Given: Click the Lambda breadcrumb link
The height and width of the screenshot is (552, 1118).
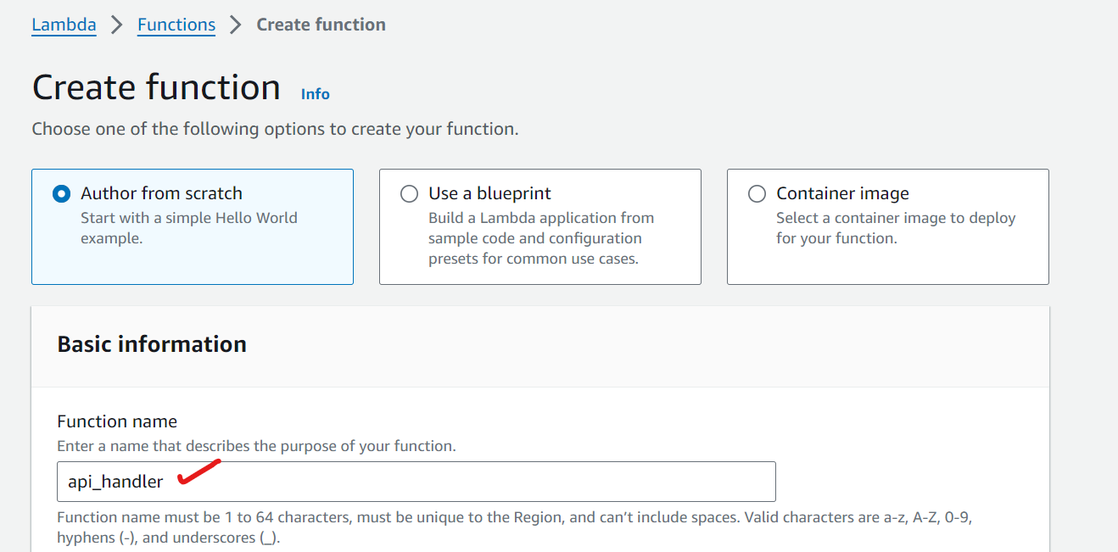Looking at the screenshot, I should (64, 25).
